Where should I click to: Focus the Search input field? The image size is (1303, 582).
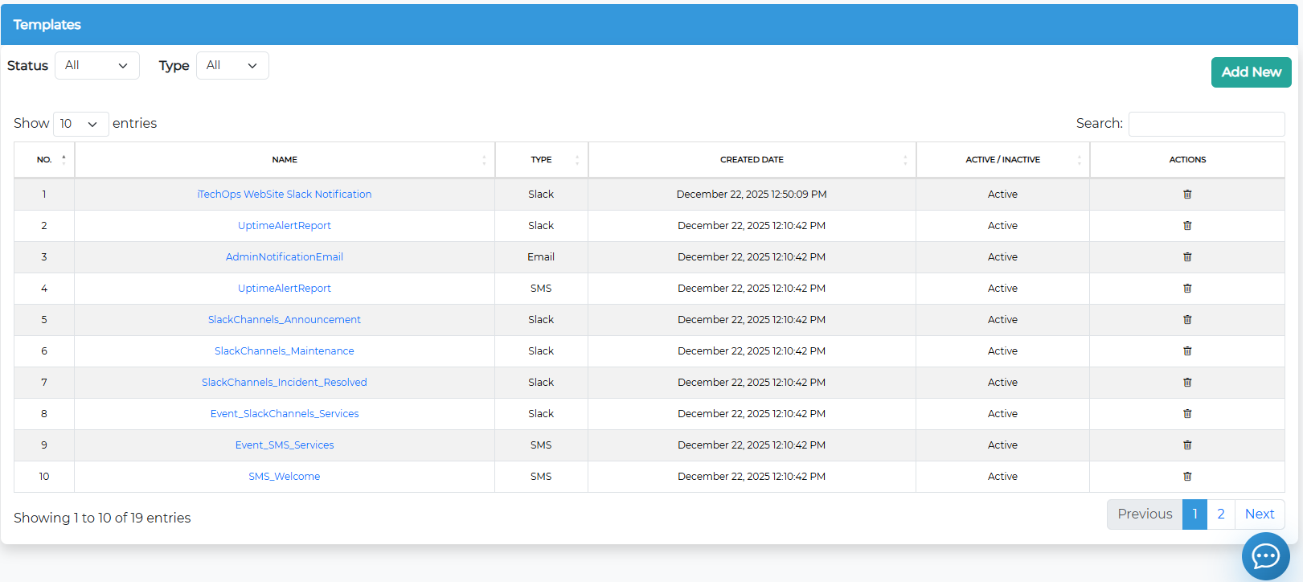coord(1207,124)
